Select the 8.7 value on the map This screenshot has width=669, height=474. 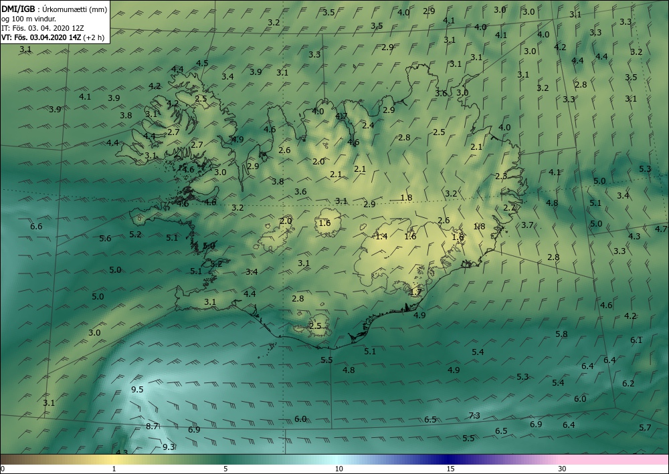point(153,426)
